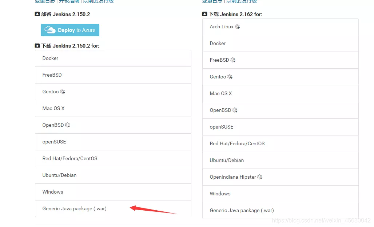Open Docker download for Jenkins 2.150.2
The height and width of the screenshot is (227, 374).
click(x=113, y=58)
